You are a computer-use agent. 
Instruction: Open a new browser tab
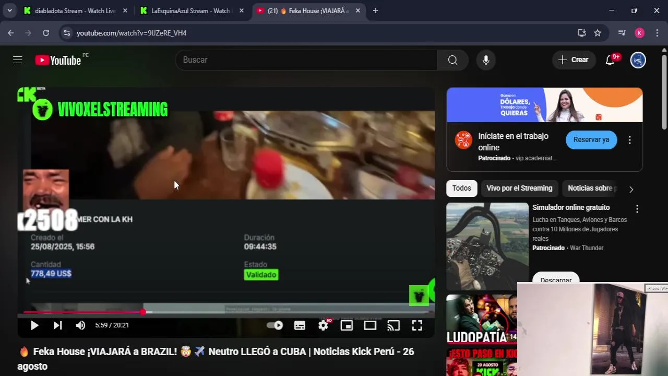tap(375, 10)
